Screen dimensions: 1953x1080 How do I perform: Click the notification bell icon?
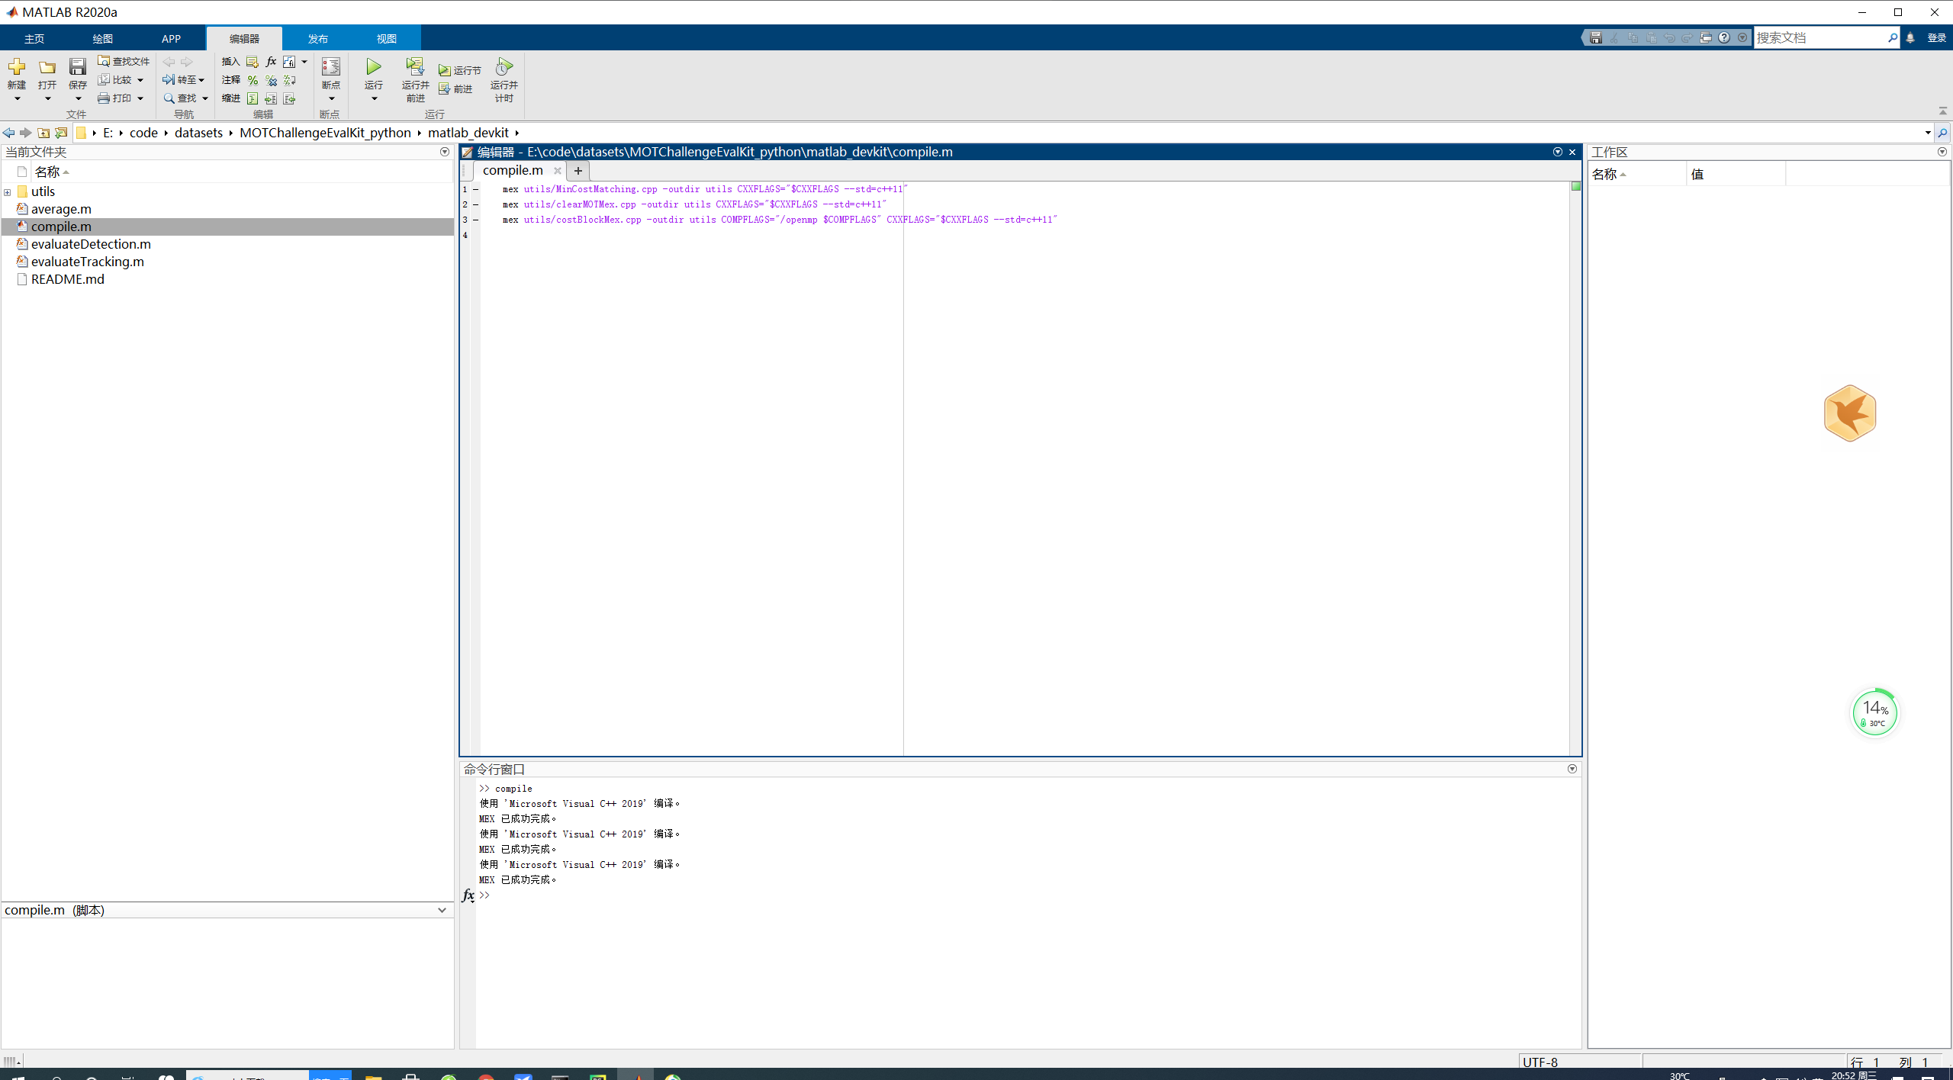1910,38
